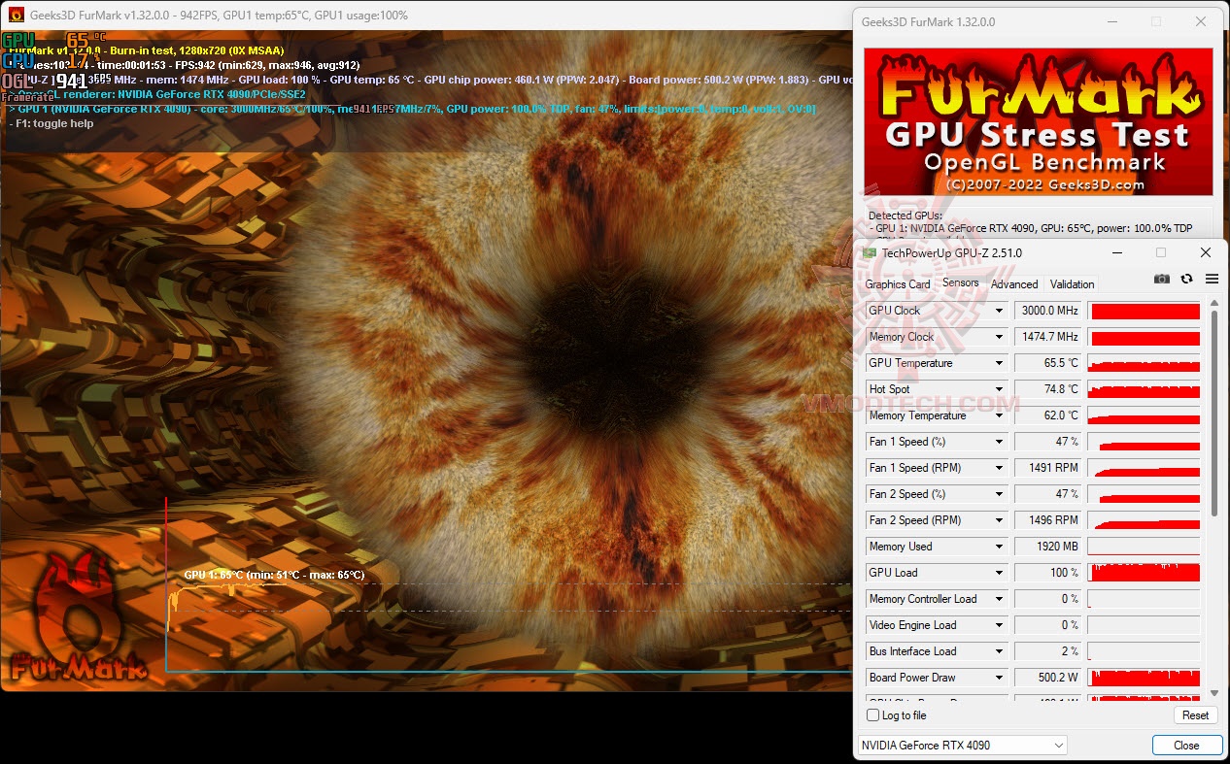Click the GPU-Z refresh icon

pos(1186,280)
